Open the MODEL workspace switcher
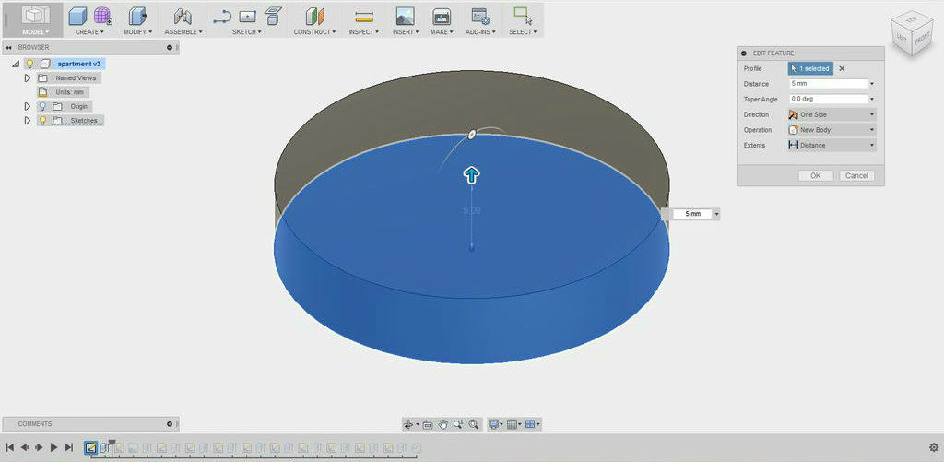This screenshot has width=944, height=462. tap(36, 20)
